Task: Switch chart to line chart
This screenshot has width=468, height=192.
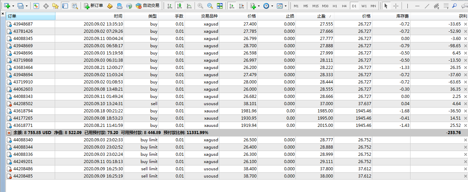Action: coord(189,6)
